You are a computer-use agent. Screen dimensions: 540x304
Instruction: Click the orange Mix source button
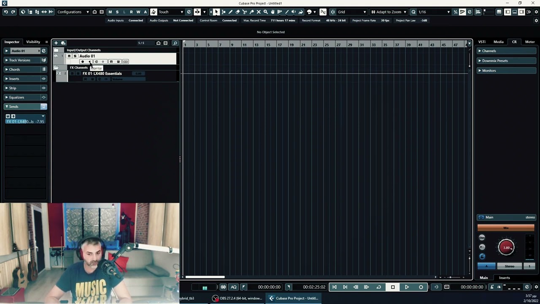[506, 228]
